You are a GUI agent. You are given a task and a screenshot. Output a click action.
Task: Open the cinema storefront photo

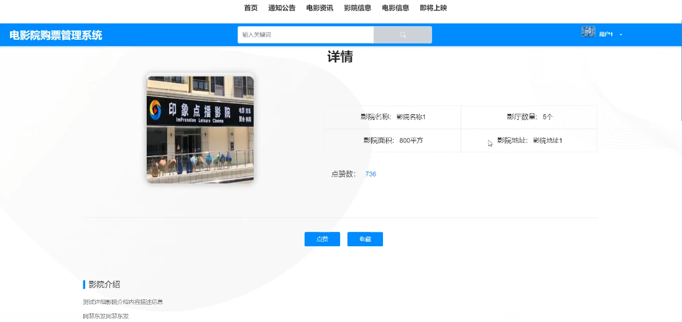(x=200, y=130)
